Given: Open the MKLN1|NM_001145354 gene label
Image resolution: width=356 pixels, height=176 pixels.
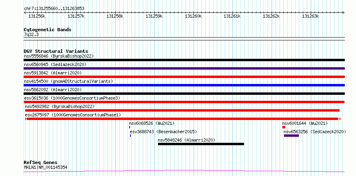Looking at the screenshot, I should click(x=46, y=168).
